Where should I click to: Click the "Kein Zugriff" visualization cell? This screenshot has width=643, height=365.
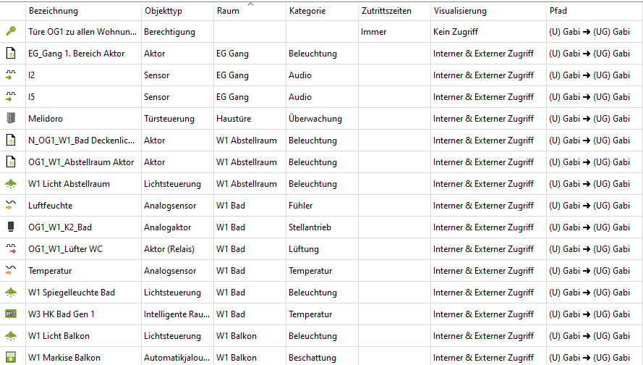pos(456,32)
